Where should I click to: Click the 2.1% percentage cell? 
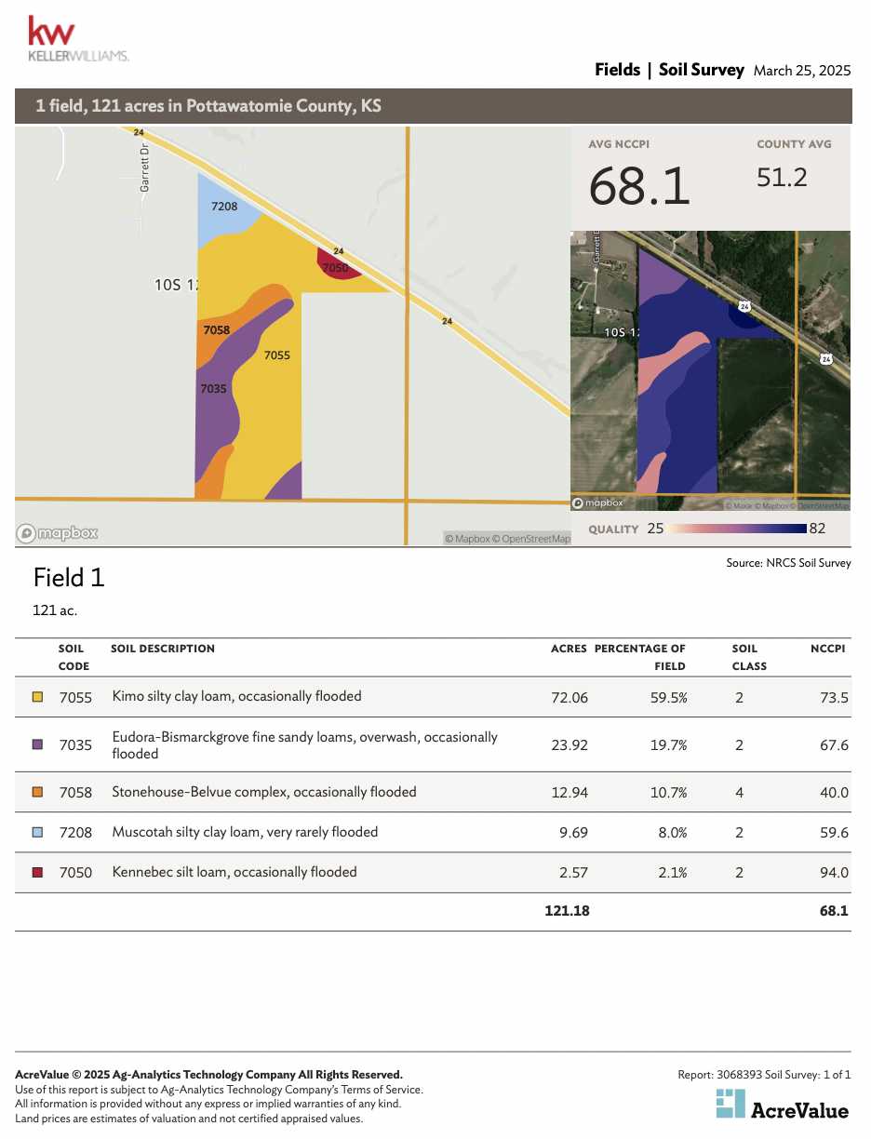[672, 873]
